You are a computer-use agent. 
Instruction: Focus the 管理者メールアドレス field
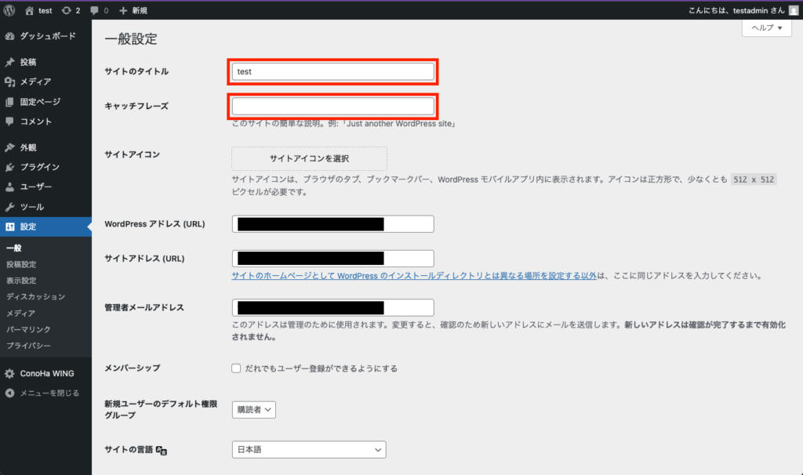point(332,307)
